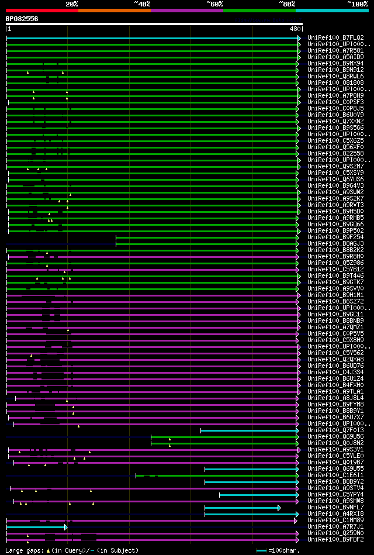374x555 pixels.
Task: Open hit UniRef100_Q56XF0
Action: click(x=335, y=147)
